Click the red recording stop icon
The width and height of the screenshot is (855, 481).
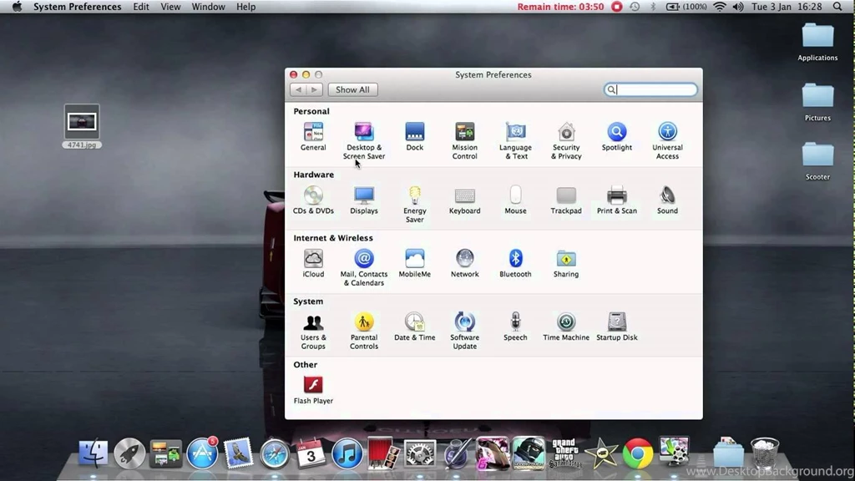point(617,7)
